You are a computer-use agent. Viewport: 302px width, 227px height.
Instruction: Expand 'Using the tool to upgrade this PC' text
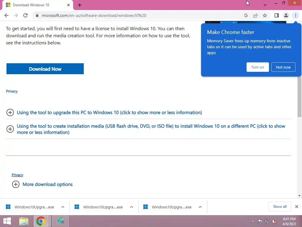coord(109,113)
